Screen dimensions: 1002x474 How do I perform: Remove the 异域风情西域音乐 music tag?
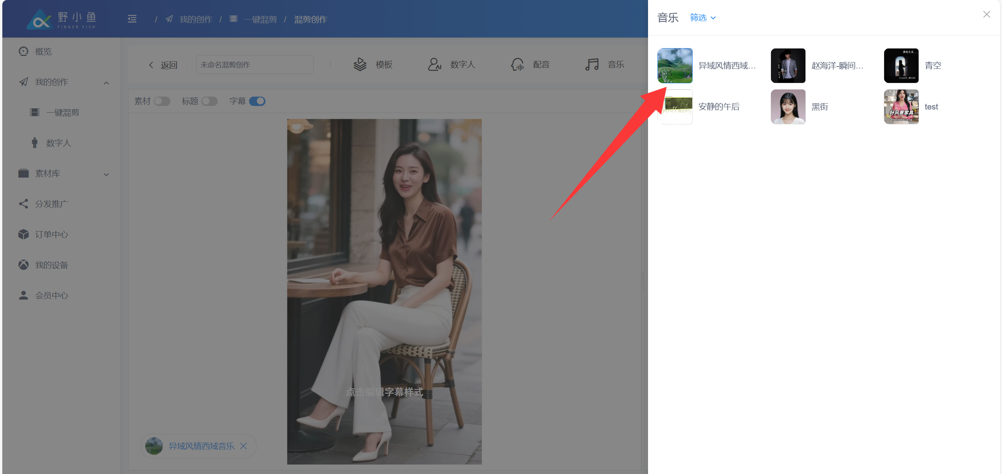[x=244, y=446]
